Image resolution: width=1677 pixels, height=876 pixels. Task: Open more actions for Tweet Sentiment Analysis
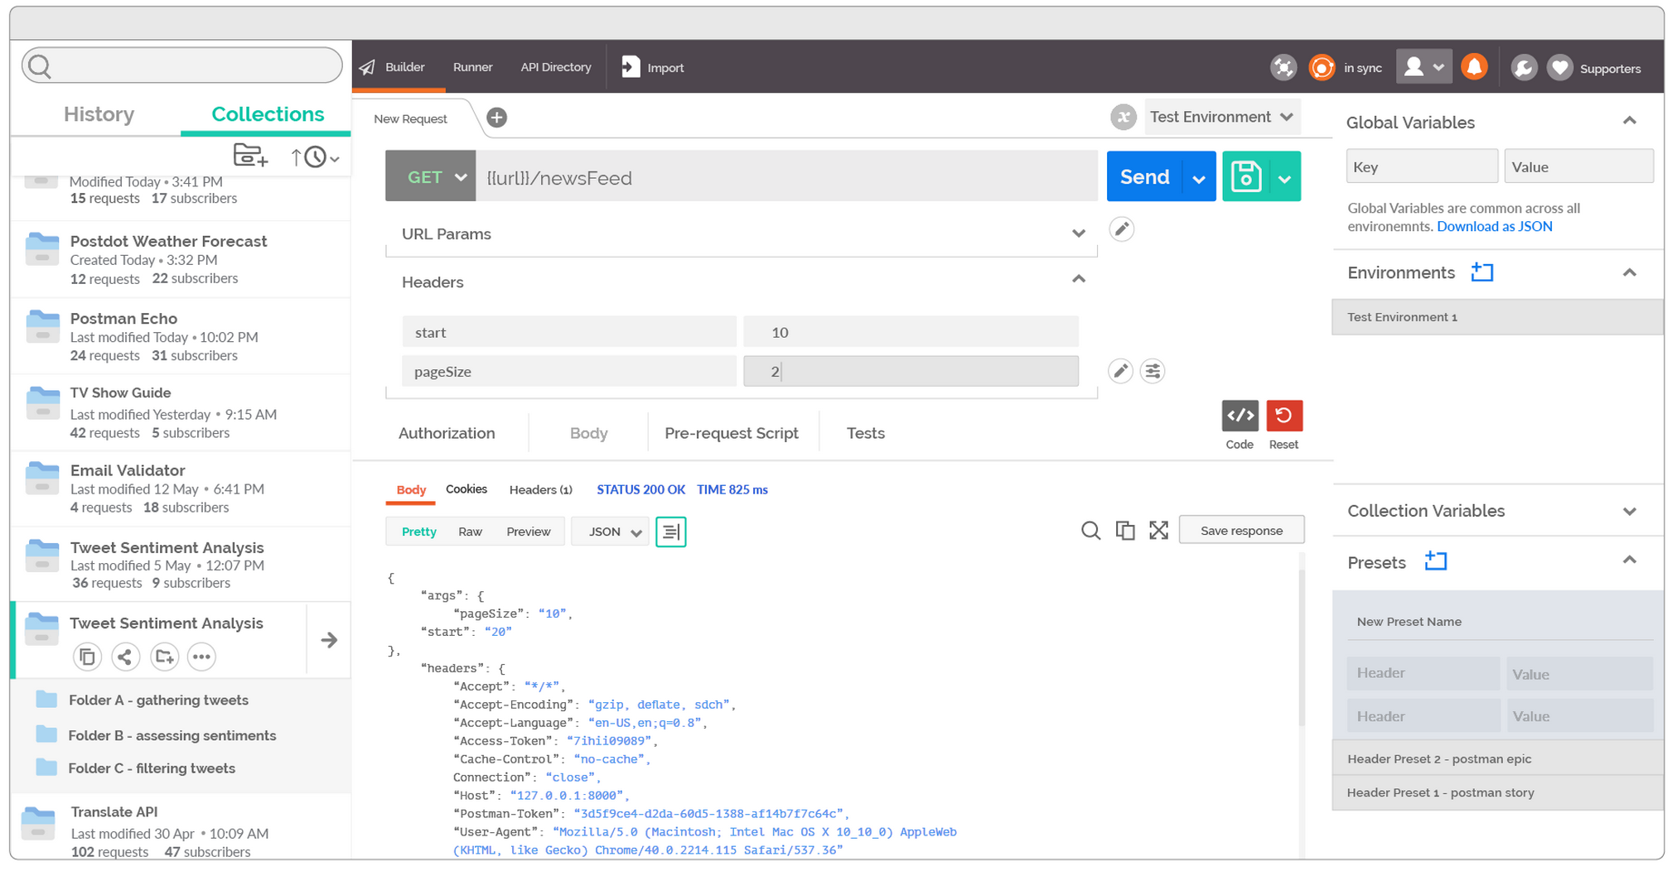coord(201,657)
